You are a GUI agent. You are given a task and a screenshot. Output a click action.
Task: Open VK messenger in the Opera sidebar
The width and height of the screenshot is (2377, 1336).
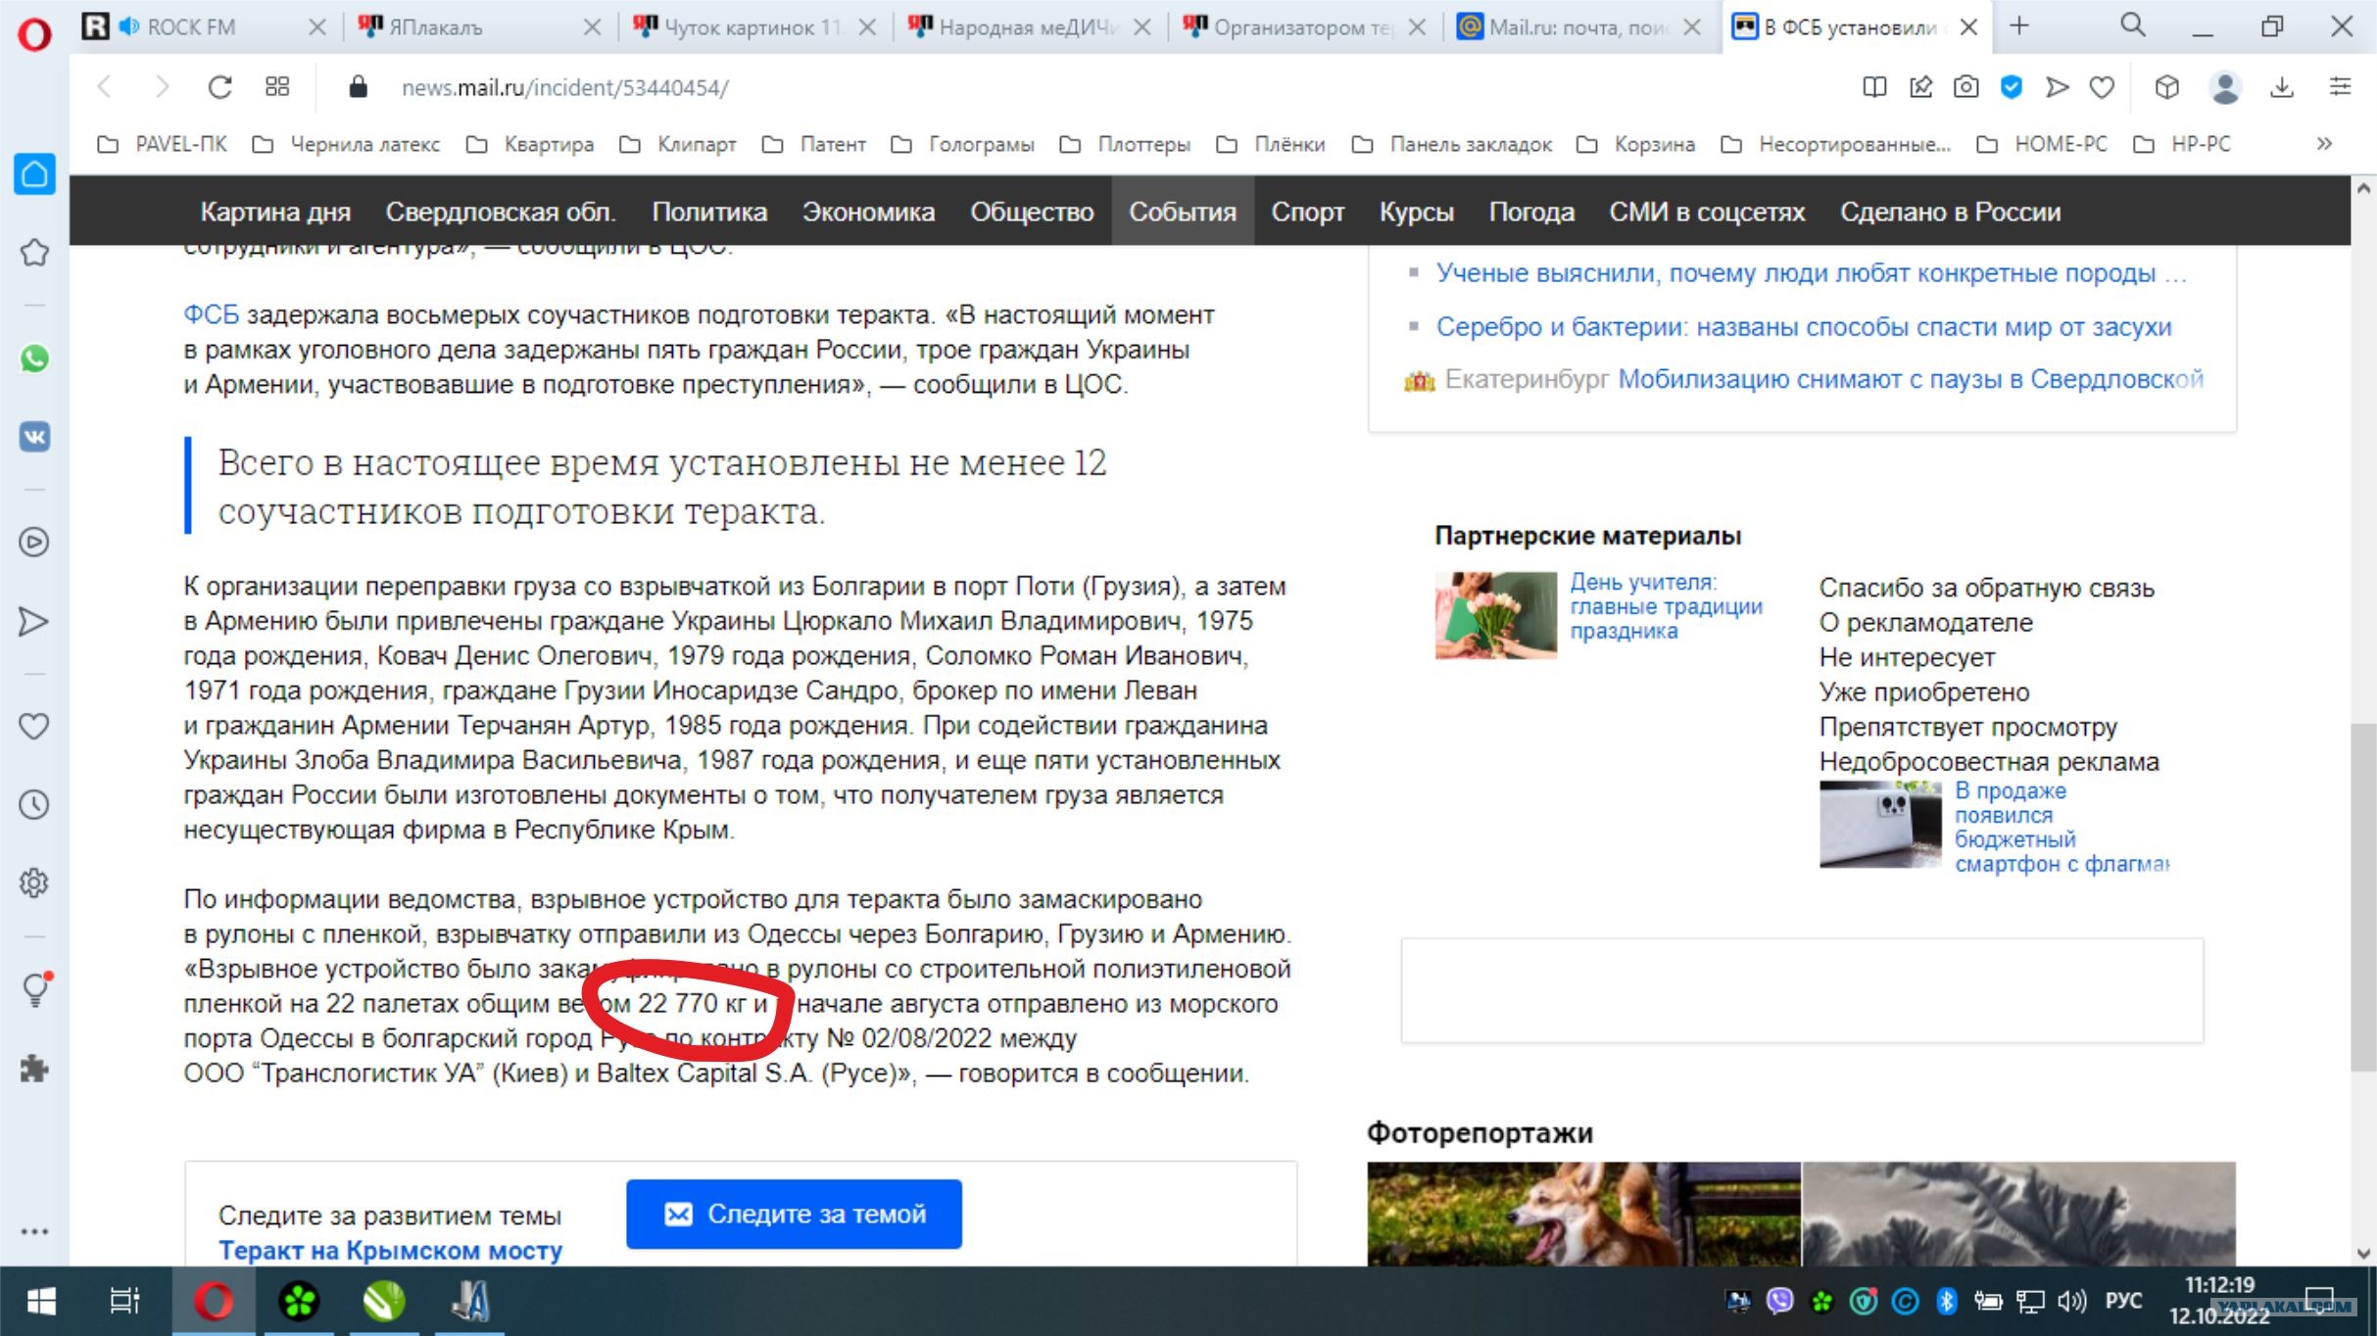[x=34, y=436]
